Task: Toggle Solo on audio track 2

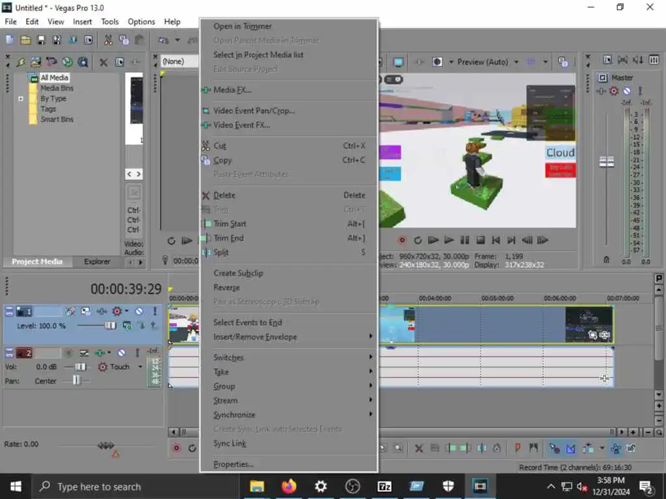Action: point(137,353)
